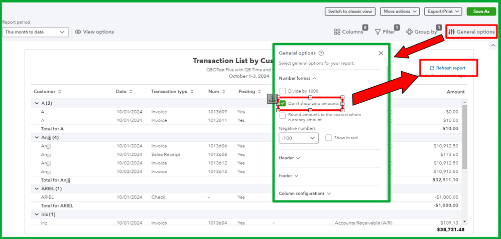Image resolution: width=501 pixels, height=239 pixels.
Task: Click invoice number 1013612
Action: point(217,163)
